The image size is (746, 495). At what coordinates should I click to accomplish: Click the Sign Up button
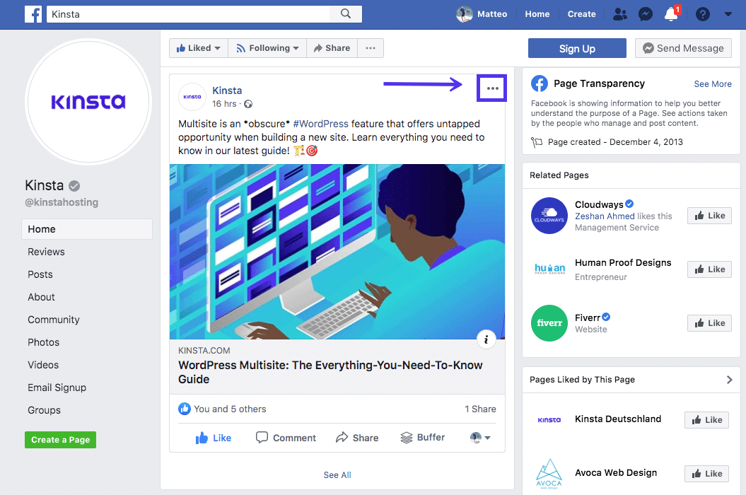click(x=577, y=47)
